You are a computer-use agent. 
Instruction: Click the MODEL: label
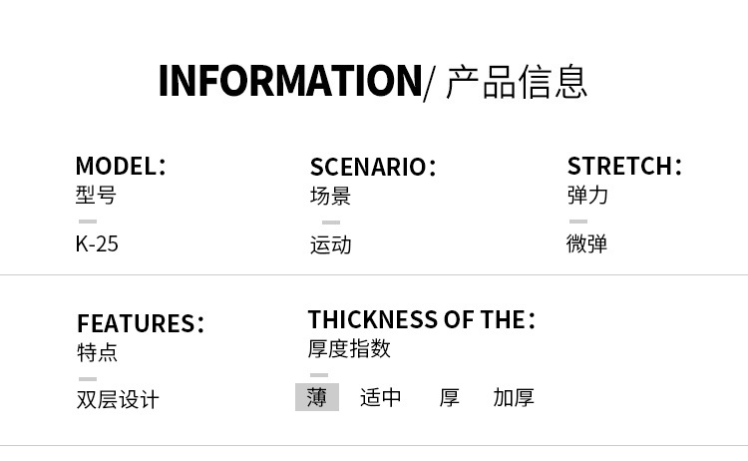[x=121, y=166]
